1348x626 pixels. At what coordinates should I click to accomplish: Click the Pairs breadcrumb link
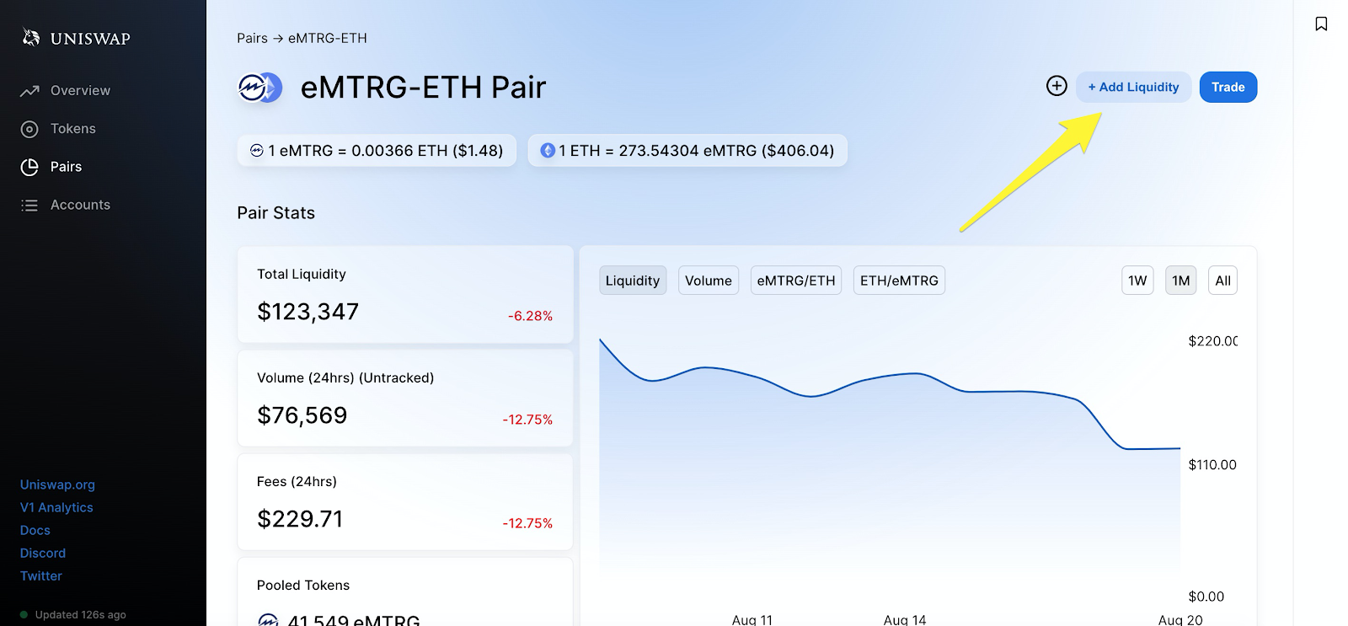[x=252, y=38]
